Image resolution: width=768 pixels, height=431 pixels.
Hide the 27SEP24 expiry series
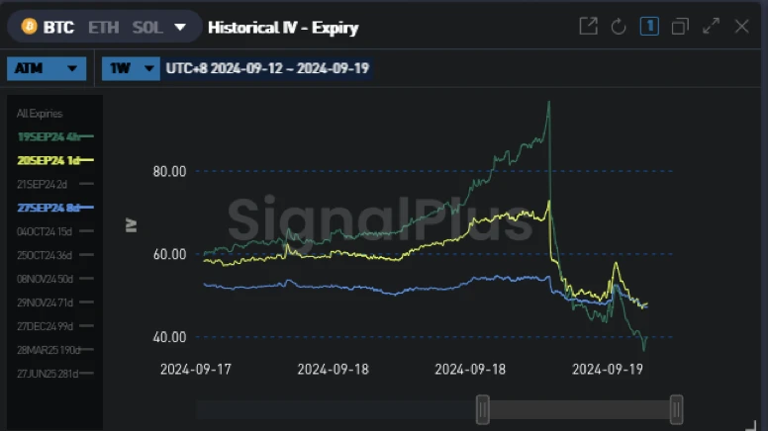pos(54,208)
